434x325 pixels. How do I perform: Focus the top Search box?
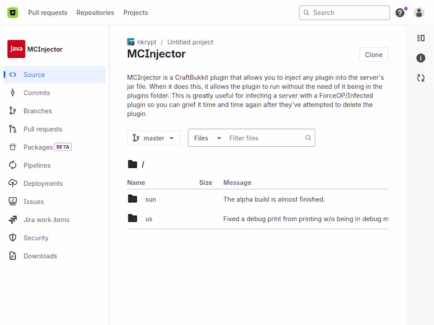(344, 12)
